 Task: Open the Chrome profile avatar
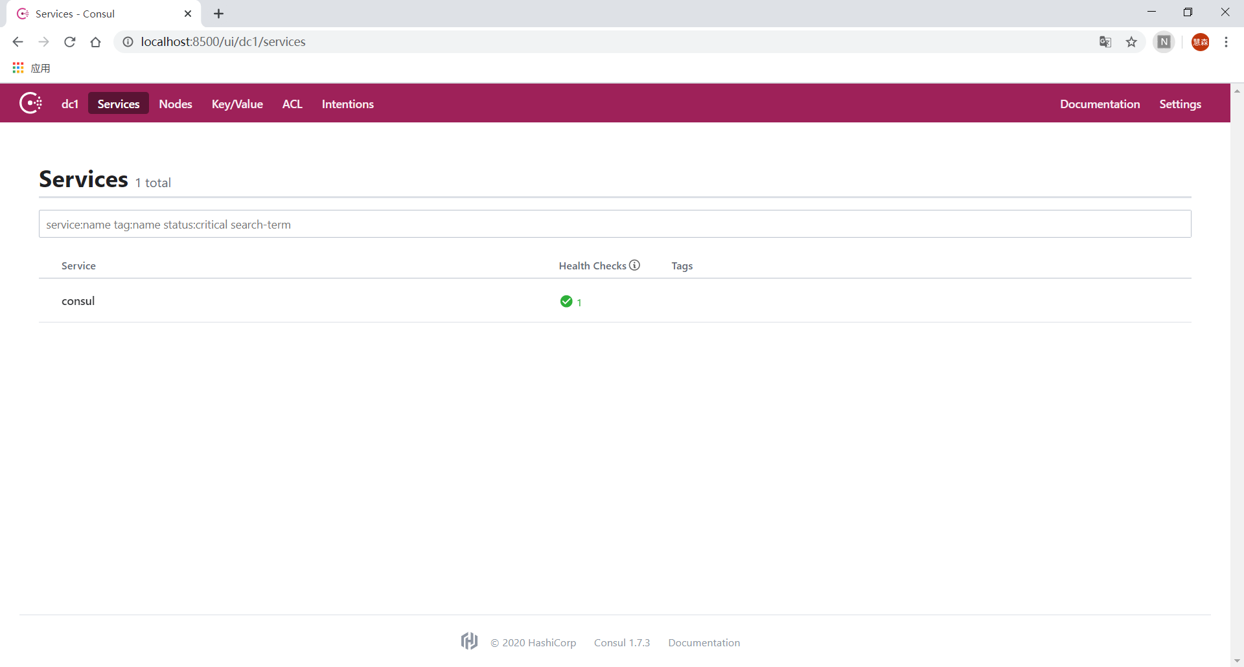(x=1201, y=42)
